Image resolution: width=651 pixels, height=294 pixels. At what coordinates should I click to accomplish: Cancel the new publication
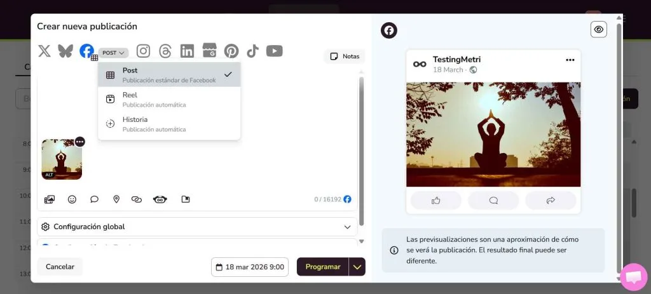click(x=60, y=267)
